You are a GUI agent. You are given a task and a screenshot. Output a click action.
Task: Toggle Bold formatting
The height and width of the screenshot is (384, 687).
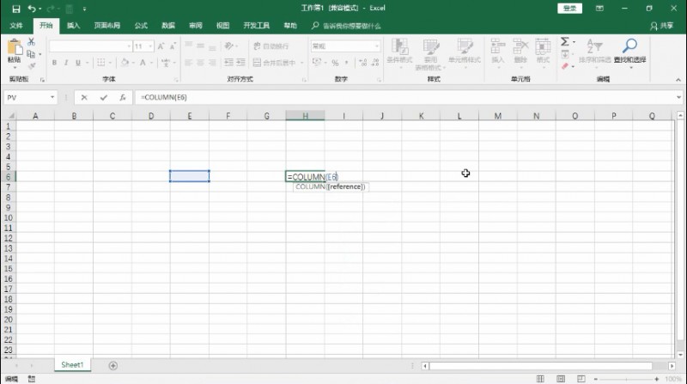coord(54,63)
